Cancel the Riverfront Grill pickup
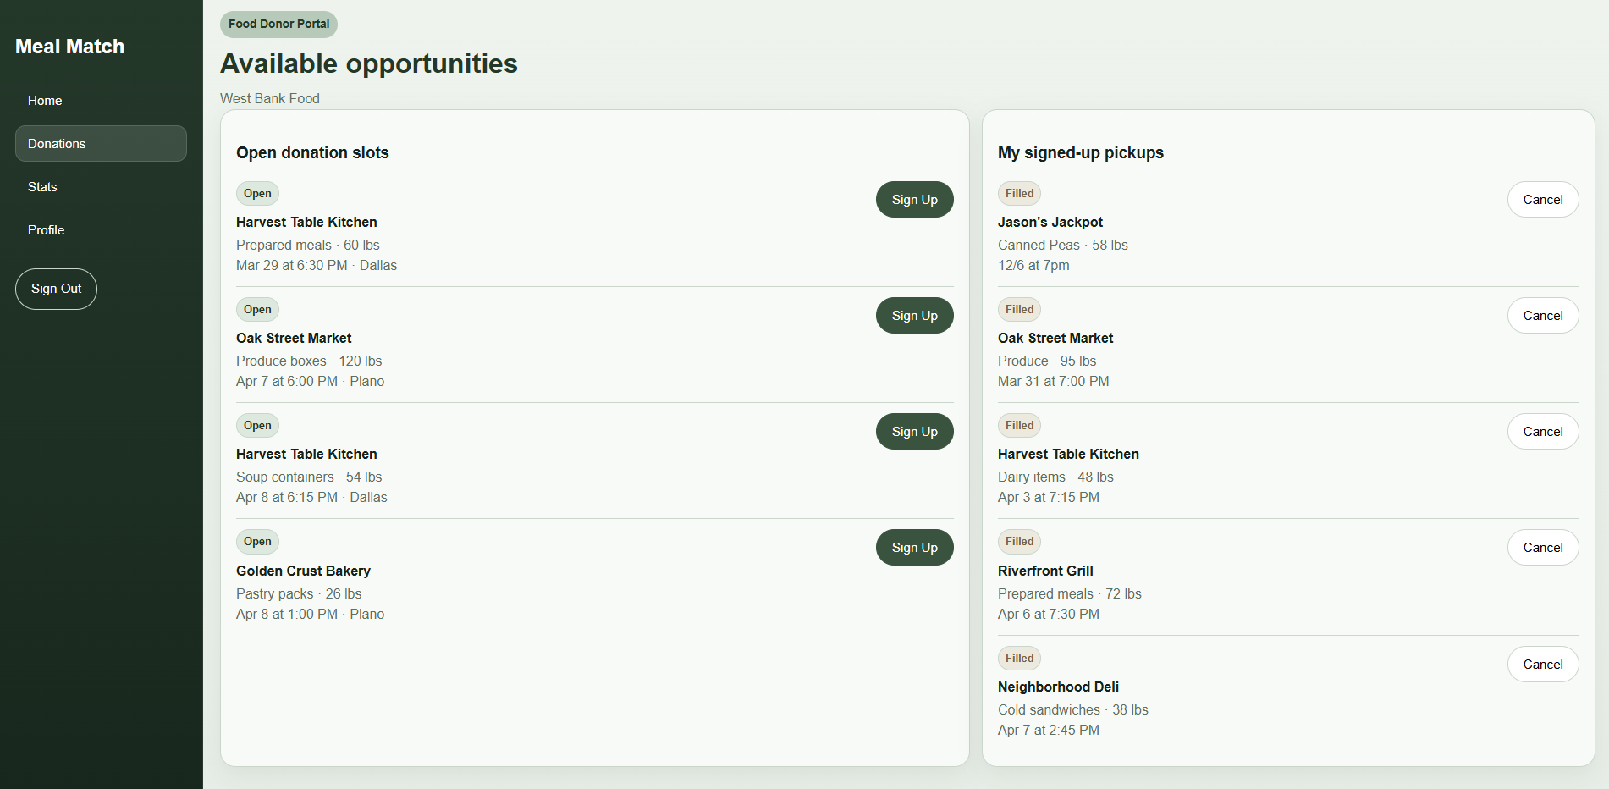 (x=1542, y=548)
